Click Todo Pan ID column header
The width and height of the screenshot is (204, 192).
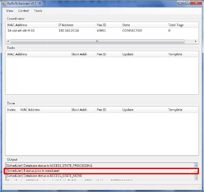(108, 54)
